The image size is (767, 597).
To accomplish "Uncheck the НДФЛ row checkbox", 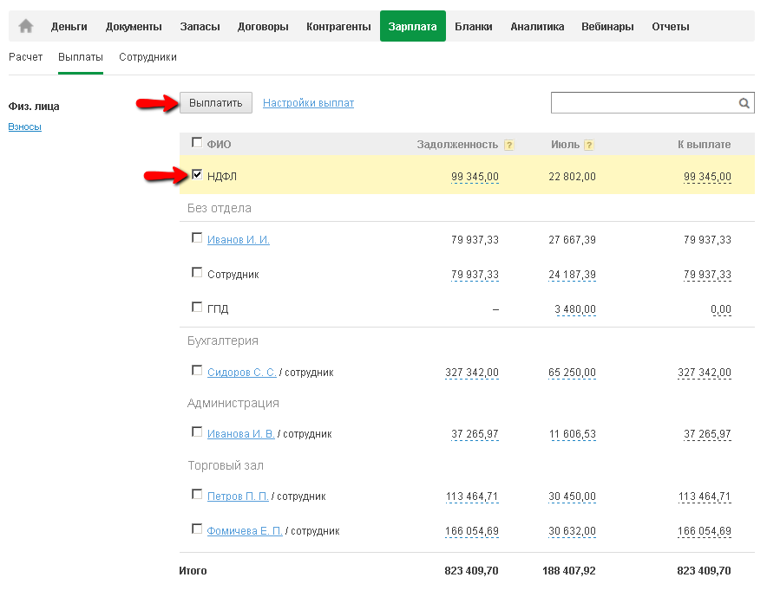I will [x=197, y=175].
